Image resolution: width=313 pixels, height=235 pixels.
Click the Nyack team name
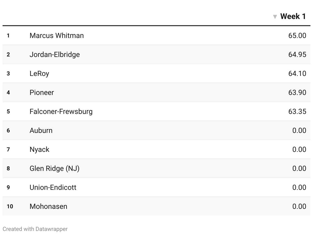[40, 149]
